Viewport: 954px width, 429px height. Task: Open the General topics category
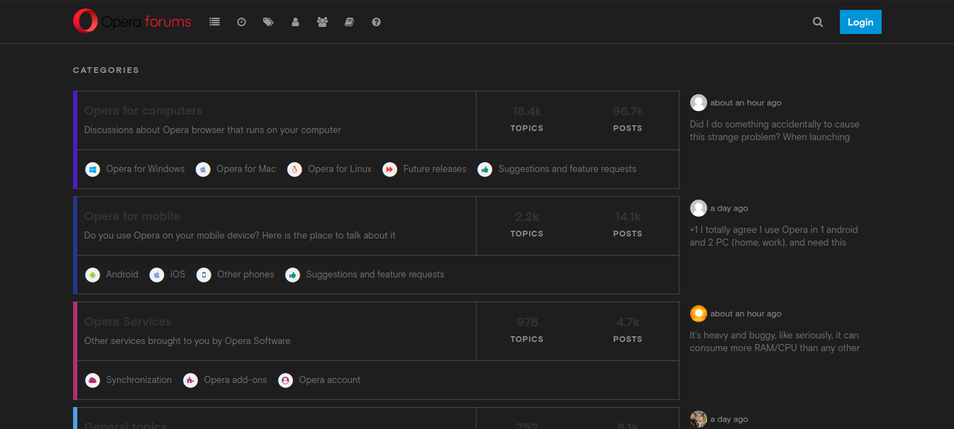[x=126, y=425]
